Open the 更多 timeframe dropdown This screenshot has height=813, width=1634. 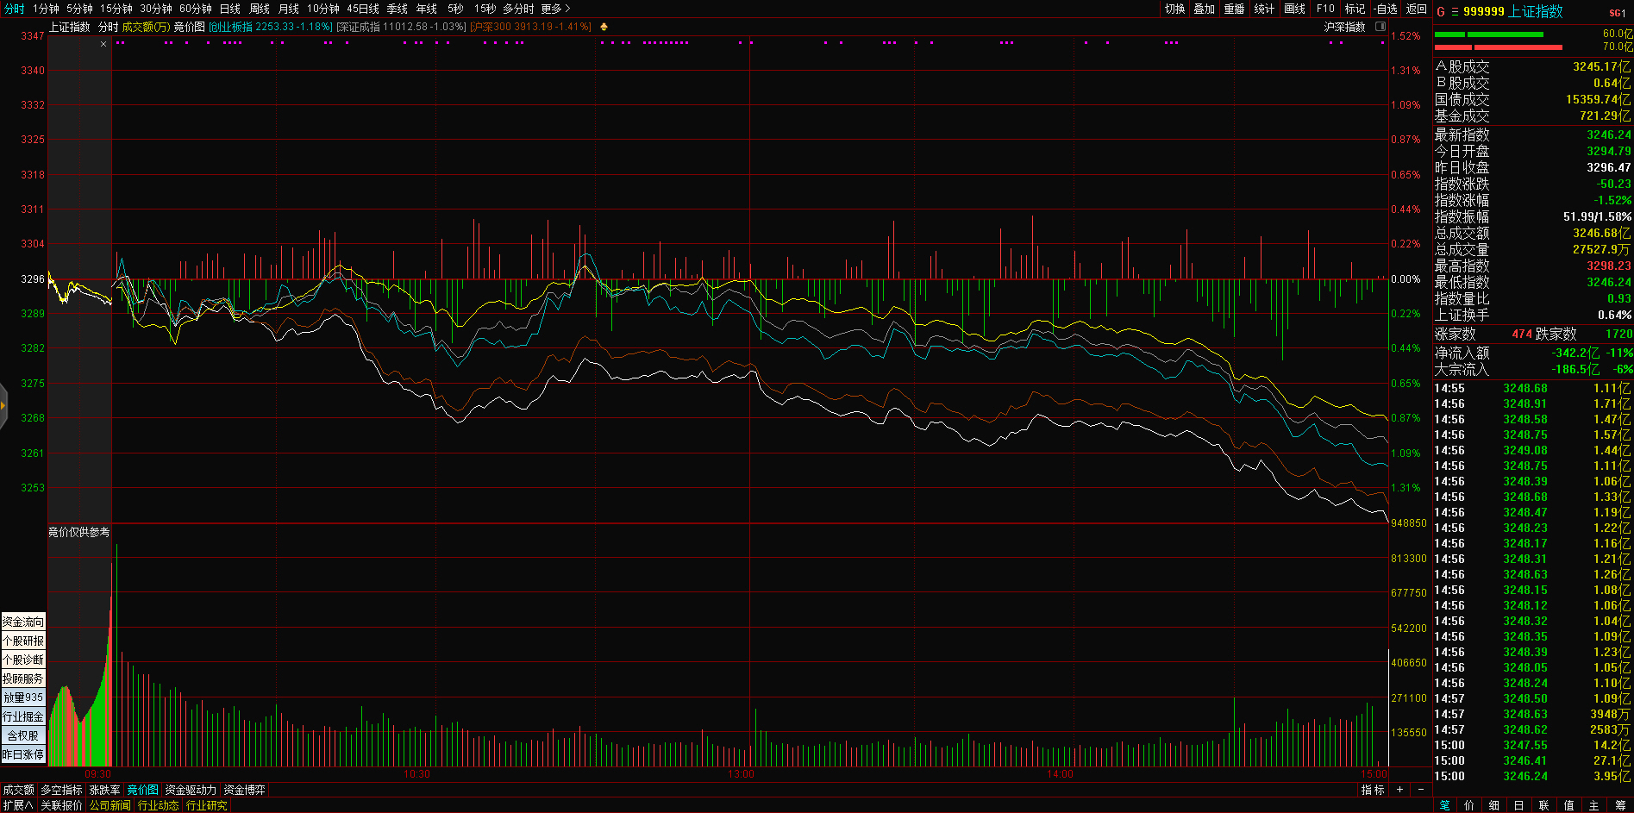pos(555,9)
